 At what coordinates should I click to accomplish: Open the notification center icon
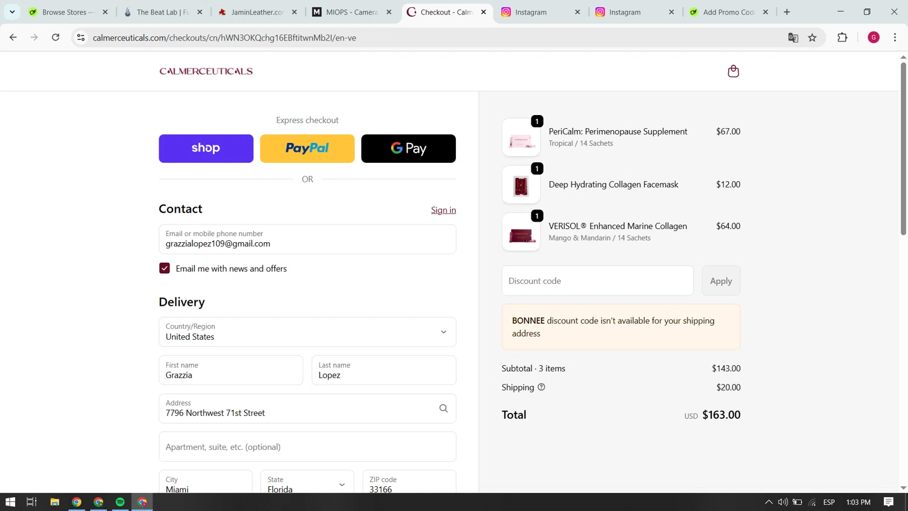point(889,502)
